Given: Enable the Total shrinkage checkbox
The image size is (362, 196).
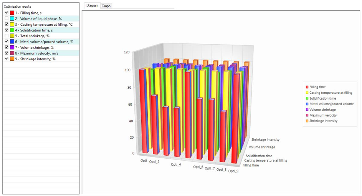Looking at the screenshot, I should tap(7, 36).
